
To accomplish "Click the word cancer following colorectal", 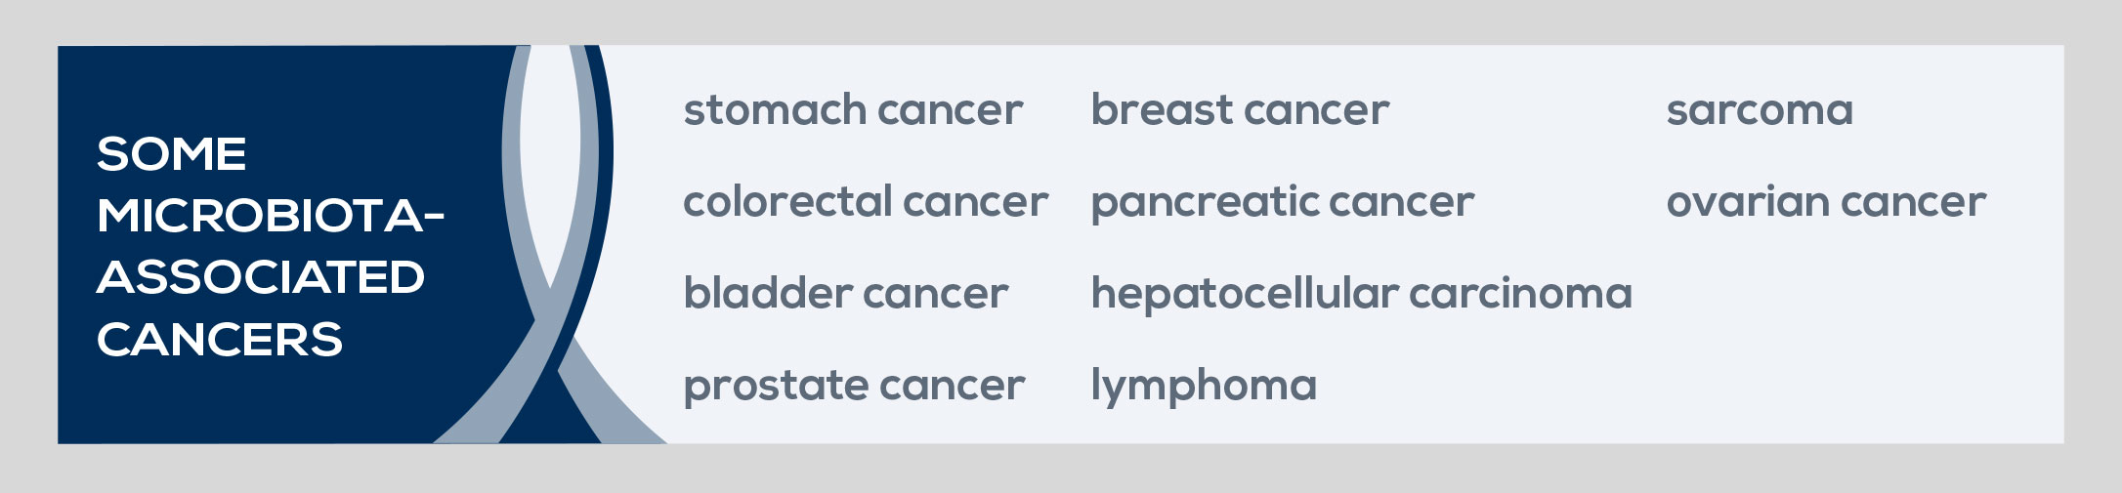I will [x=975, y=202].
